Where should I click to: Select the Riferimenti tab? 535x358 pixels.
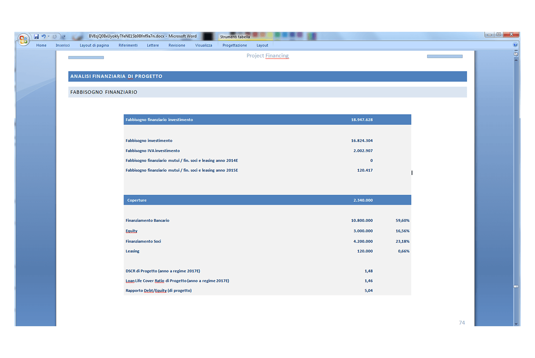pyautogui.click(x=128, y=45)
